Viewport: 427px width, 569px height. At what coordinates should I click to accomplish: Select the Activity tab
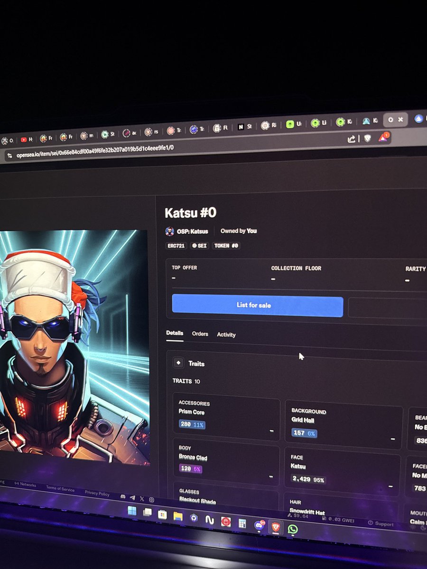click(x=226, y=334)
